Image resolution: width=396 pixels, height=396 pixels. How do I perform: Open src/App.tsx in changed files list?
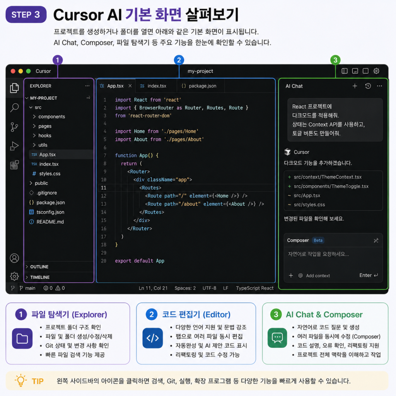pos(307,195)
